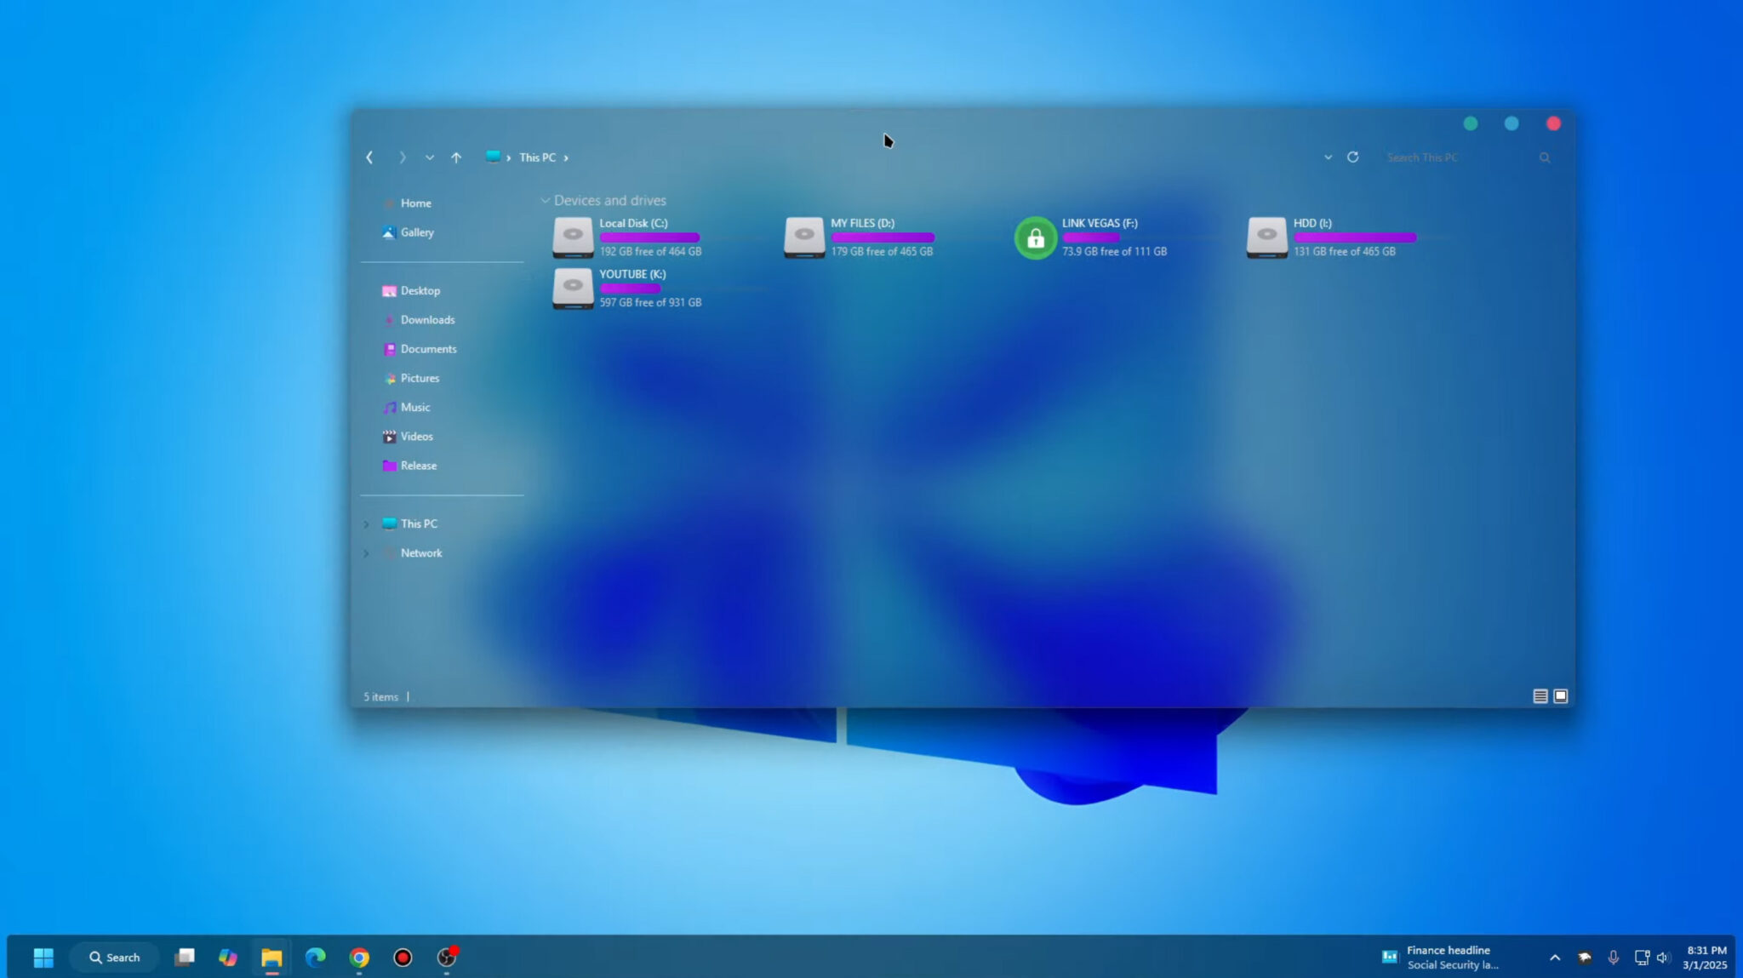Select Home in the navigation pane

pyautogui.click(x=417, y=203)
